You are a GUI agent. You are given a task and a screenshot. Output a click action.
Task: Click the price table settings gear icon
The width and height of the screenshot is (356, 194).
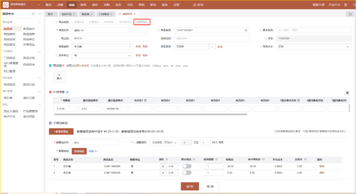point(347,93)
